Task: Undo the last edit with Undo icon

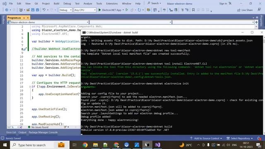Action: (44, 10)
